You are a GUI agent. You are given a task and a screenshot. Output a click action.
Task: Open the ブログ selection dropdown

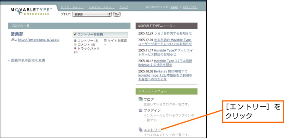pos(92,14)
